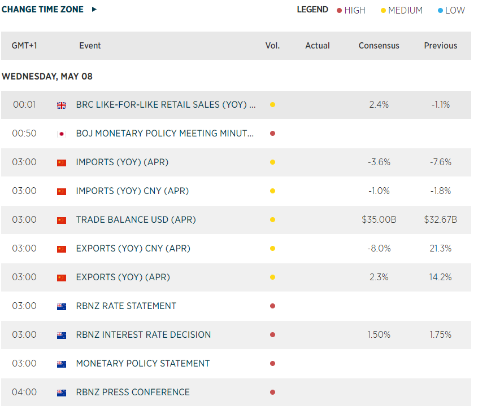
Task: Expand the Monetary Policy Statement event row
Action: coord(142,364)
